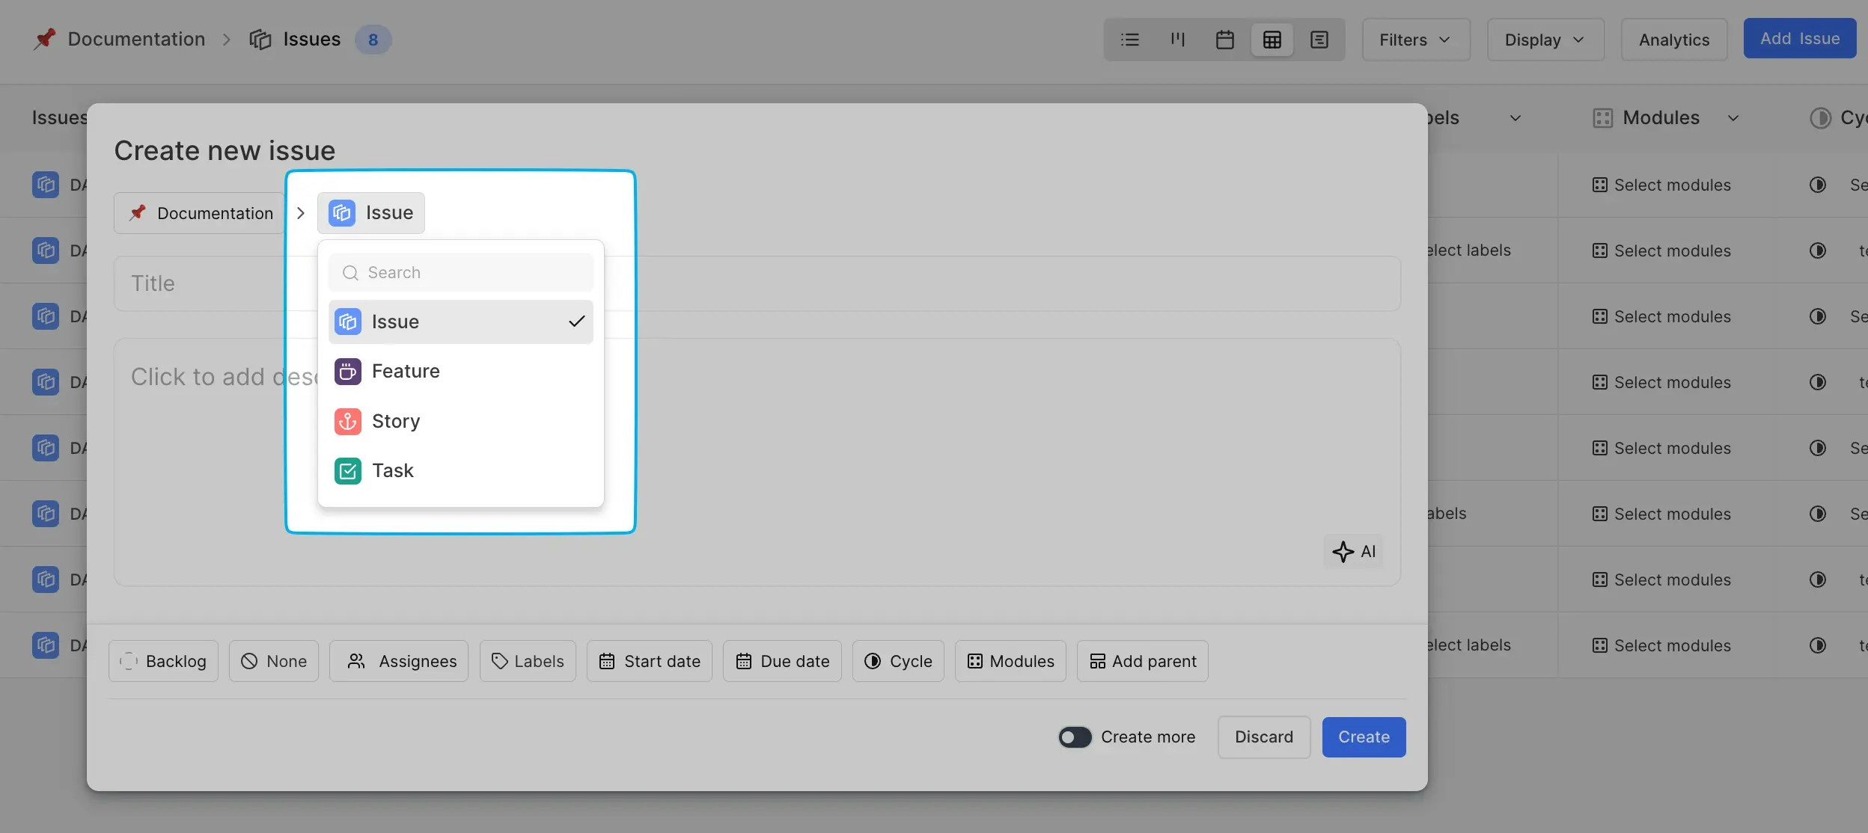Image resolution: width=1868 pixels, height=833 pixels.
Task: Open the Backlog state selector
Action: click(x=163, y=661)
